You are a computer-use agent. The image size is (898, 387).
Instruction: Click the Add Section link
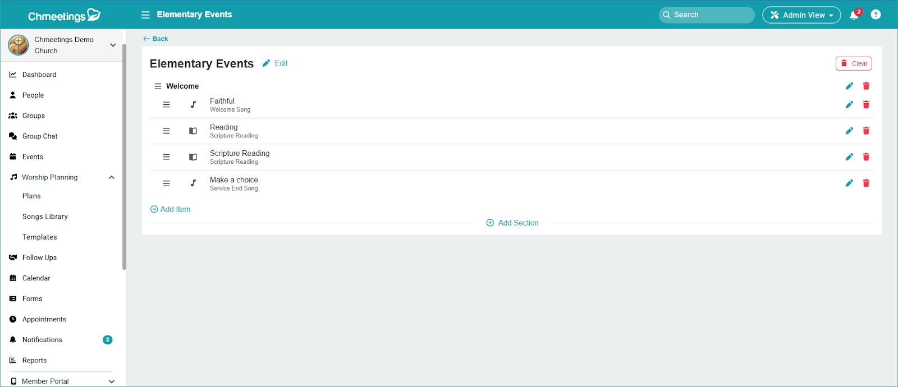512,223
